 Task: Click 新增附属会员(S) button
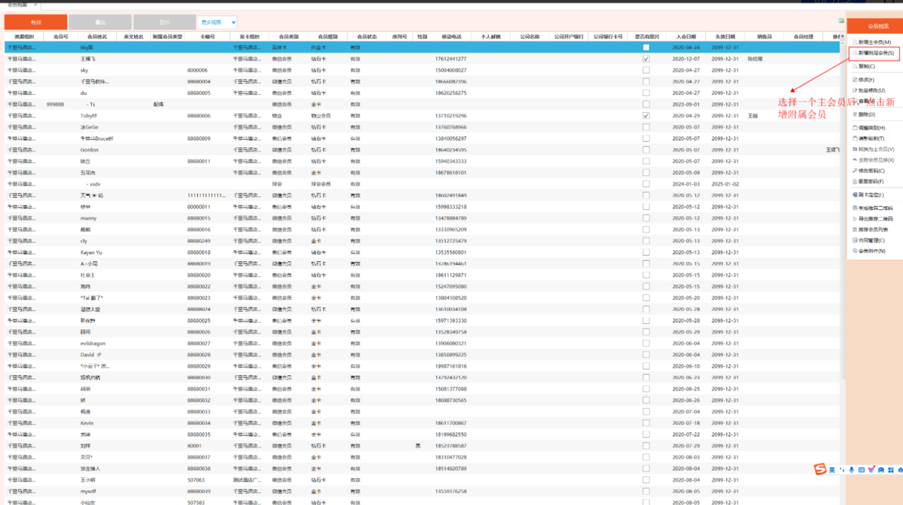pos(875,53)
